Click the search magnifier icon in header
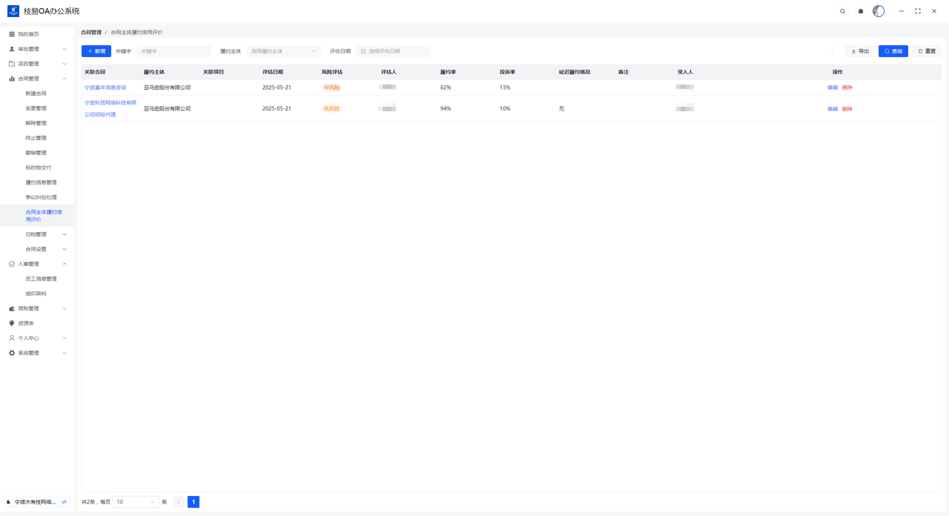 click(842, 11)
